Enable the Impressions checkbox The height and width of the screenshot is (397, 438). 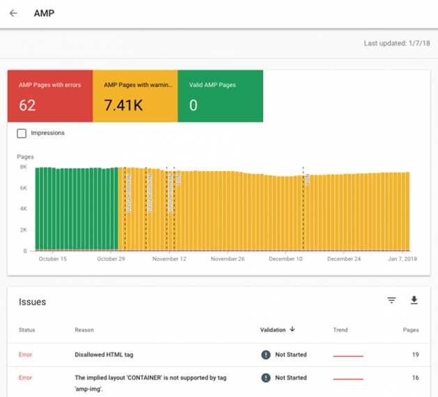[22, 133]
